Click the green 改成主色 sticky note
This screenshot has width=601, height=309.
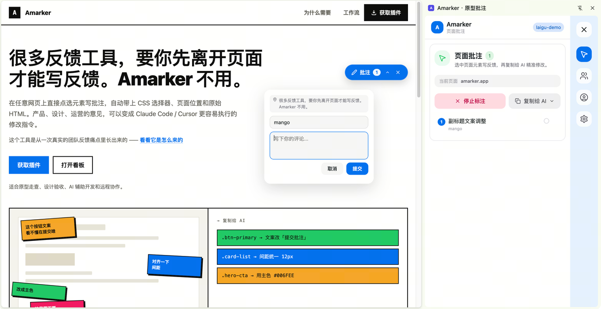(39, 290)
